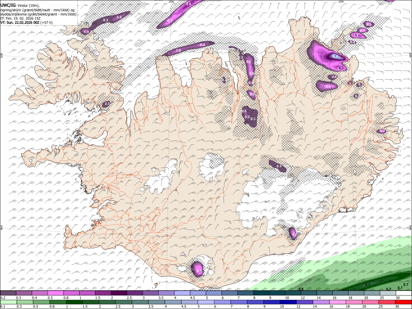
Task: Click the 1.7 label below the 6.4 maximum
Action: click(340, 69)
